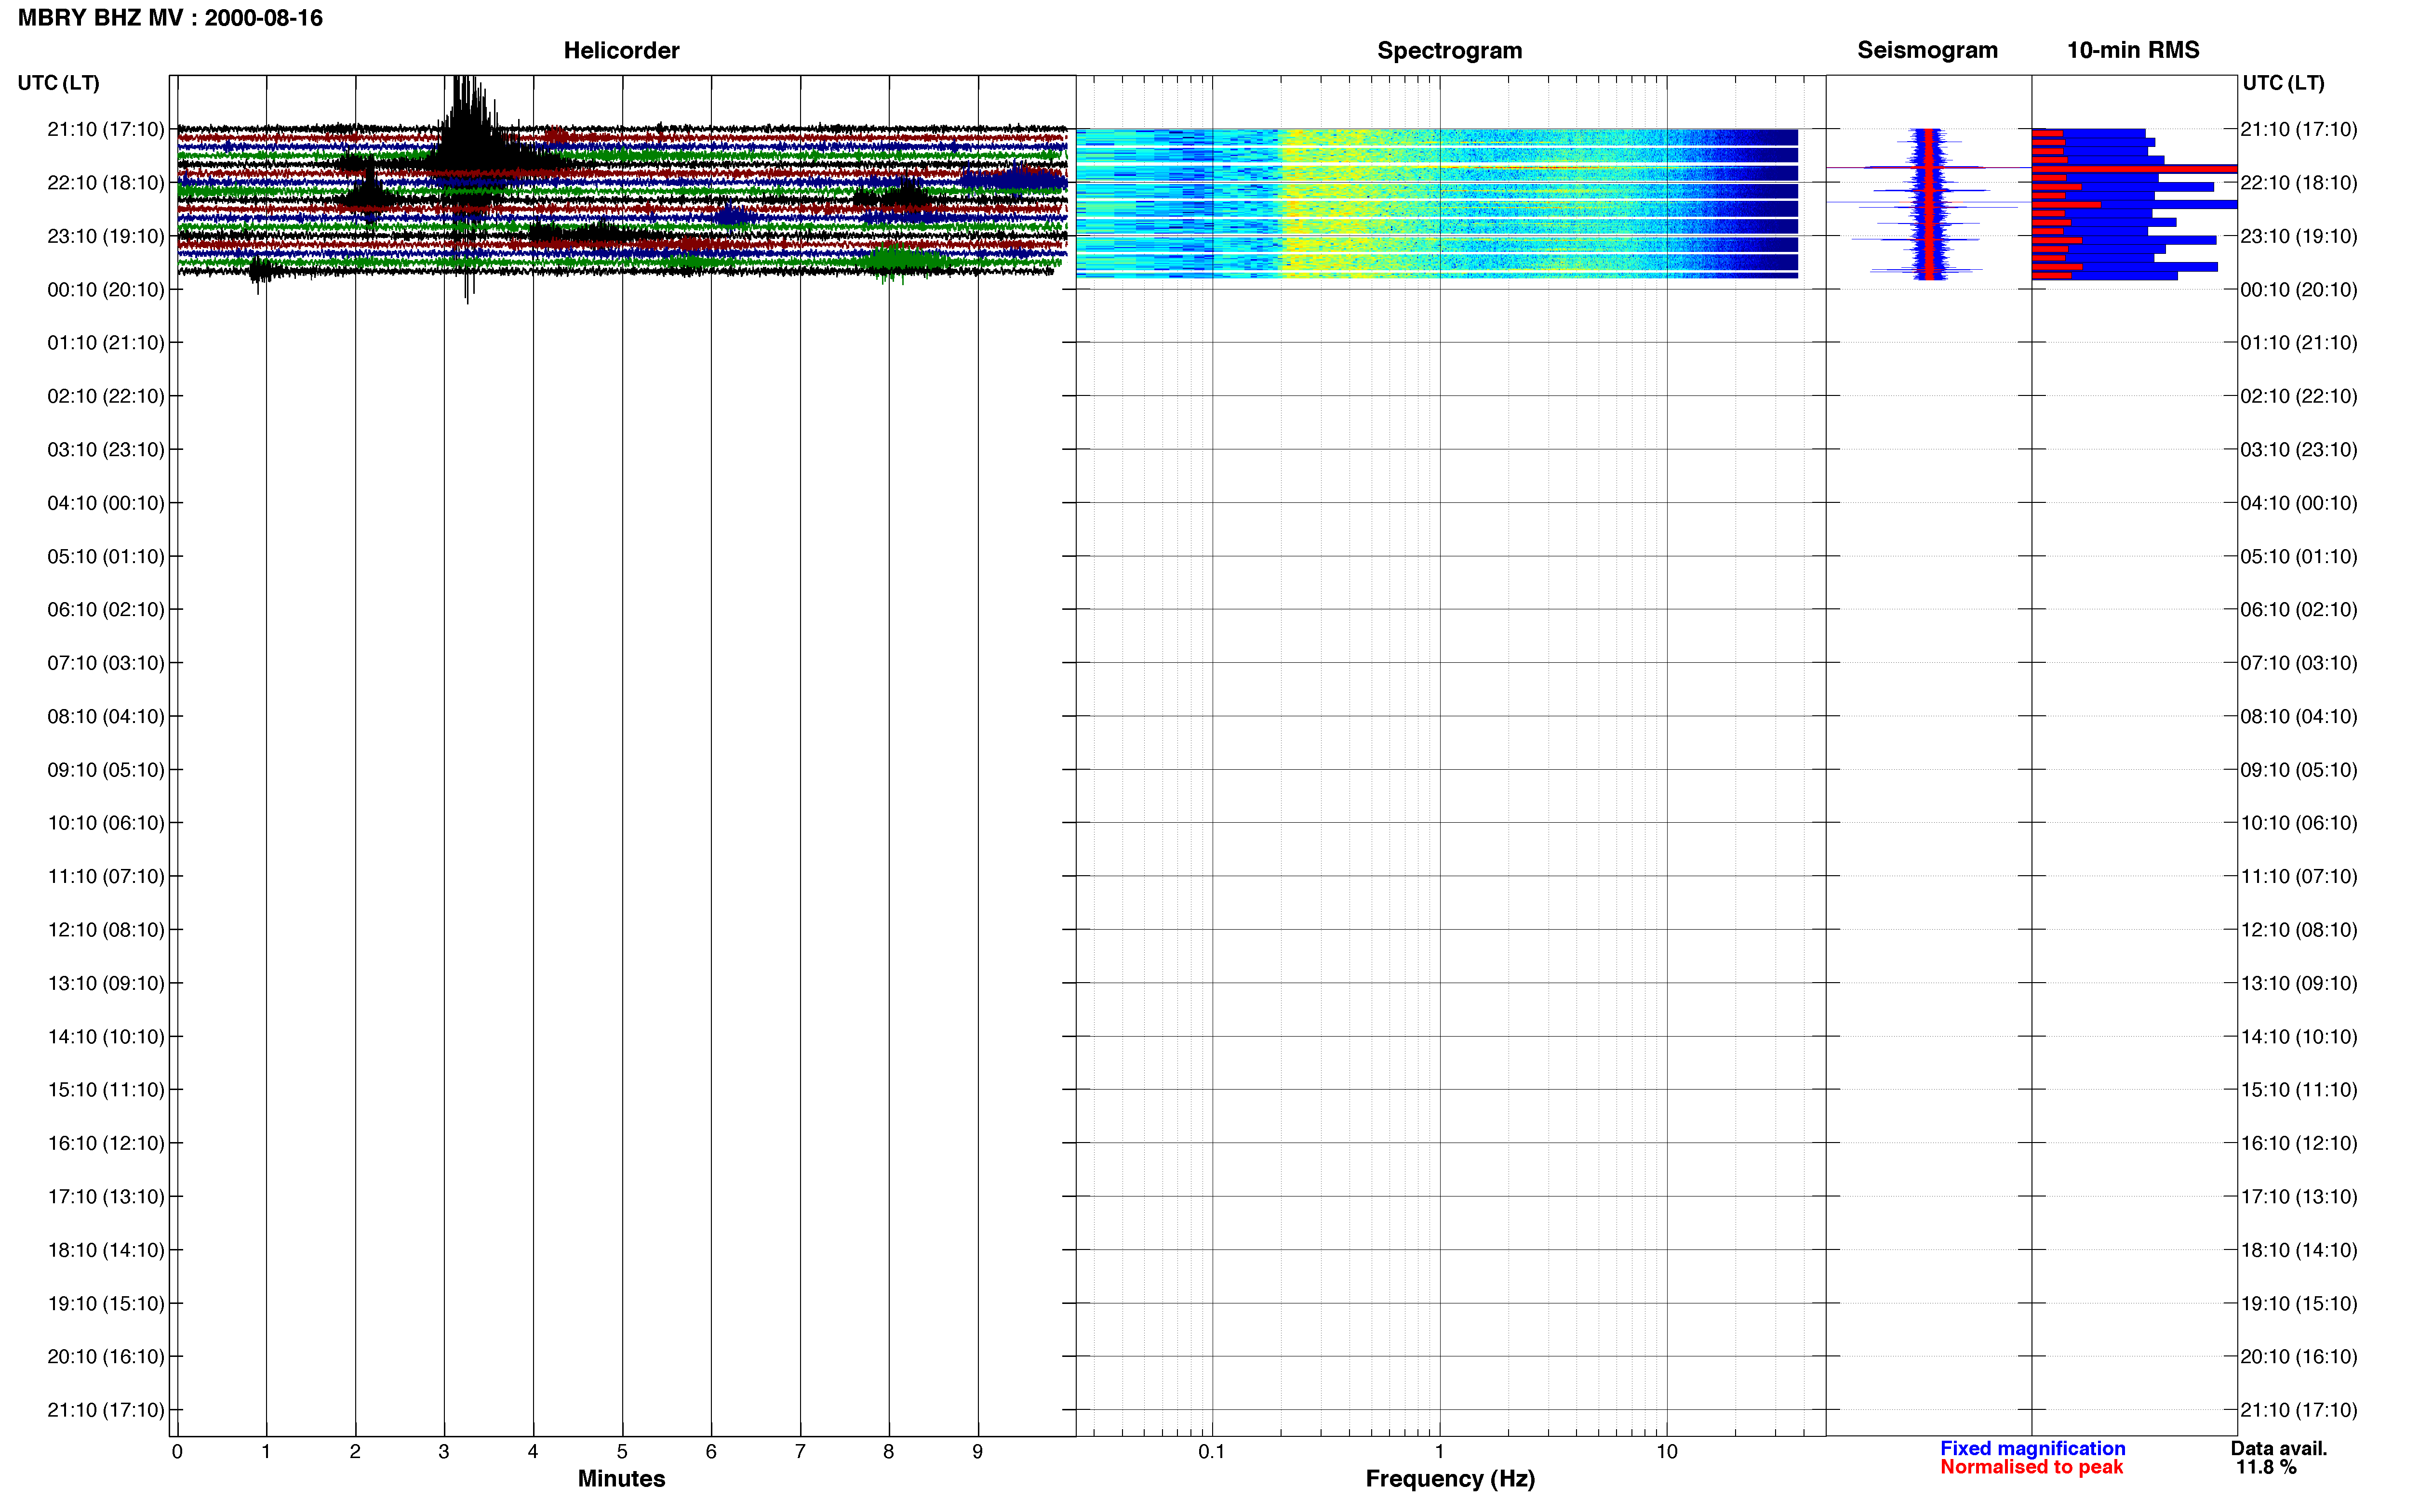Click the Frequency (Hz) axis title
This screenshot has height=1512, width=2419.
click(1450, 1479)
